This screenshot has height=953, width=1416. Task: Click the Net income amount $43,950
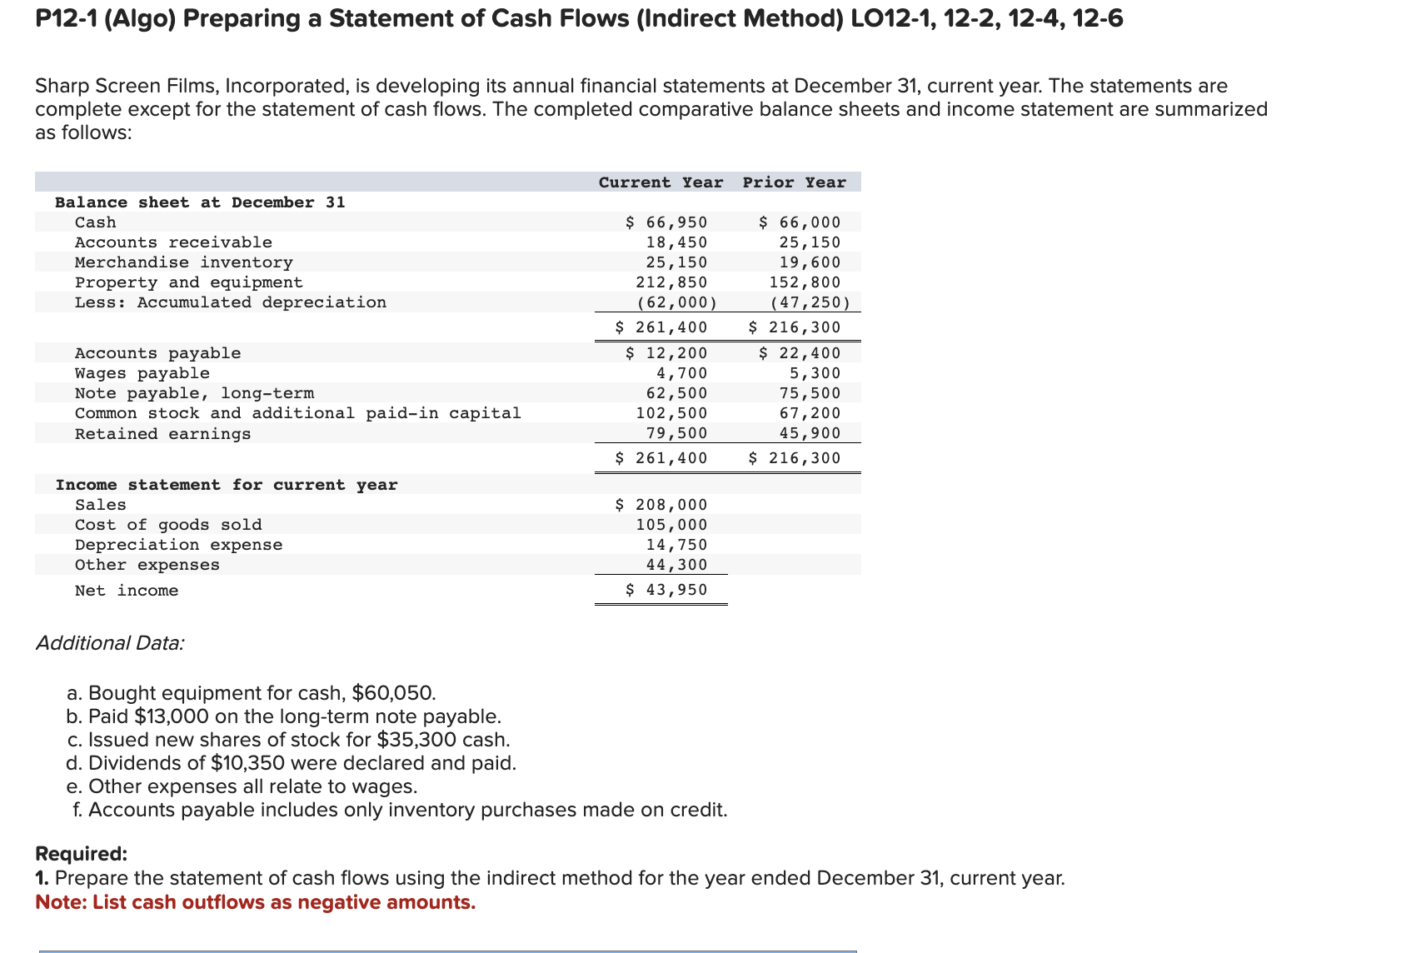(666, 590)
